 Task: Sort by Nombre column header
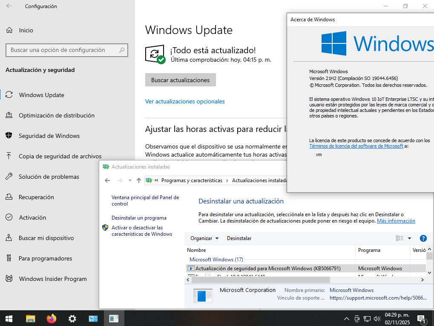click(271, 250)
